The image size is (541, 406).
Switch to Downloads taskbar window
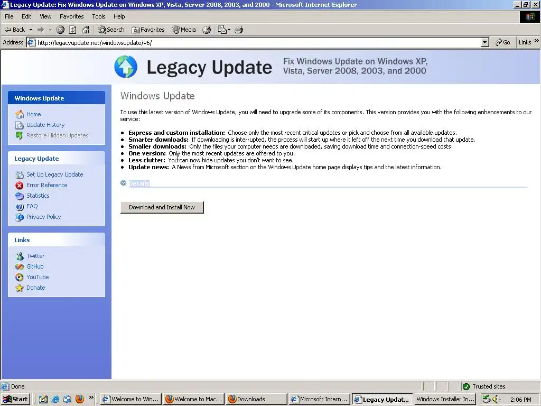(257, 399)
